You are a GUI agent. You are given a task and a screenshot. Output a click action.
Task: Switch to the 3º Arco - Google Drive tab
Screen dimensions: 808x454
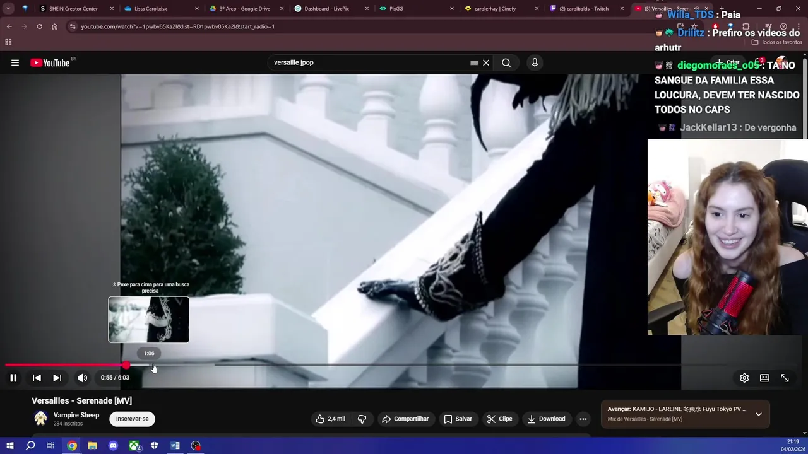(245, 9)
